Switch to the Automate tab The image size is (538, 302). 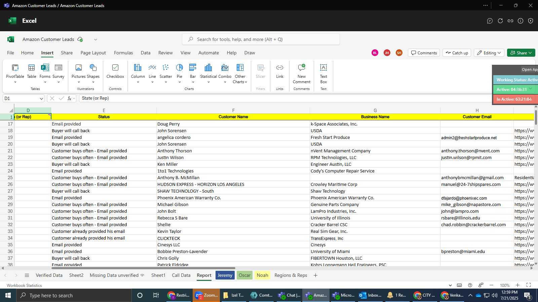pos(208,53)
